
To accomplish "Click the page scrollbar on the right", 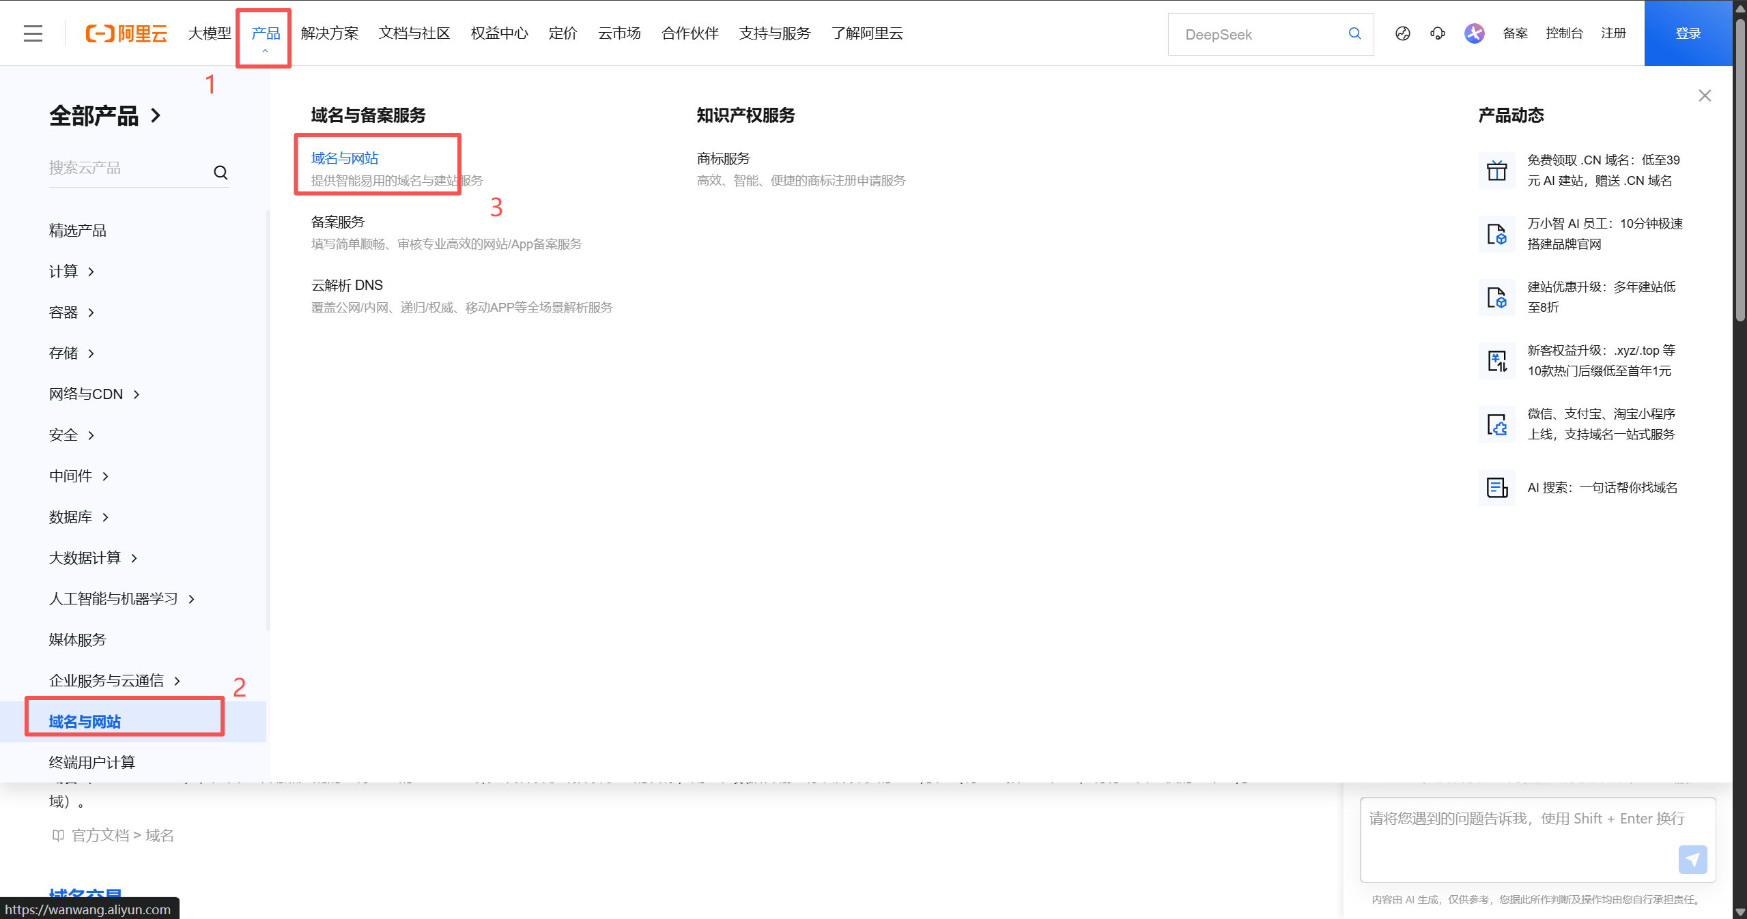I will point(1739,171).
